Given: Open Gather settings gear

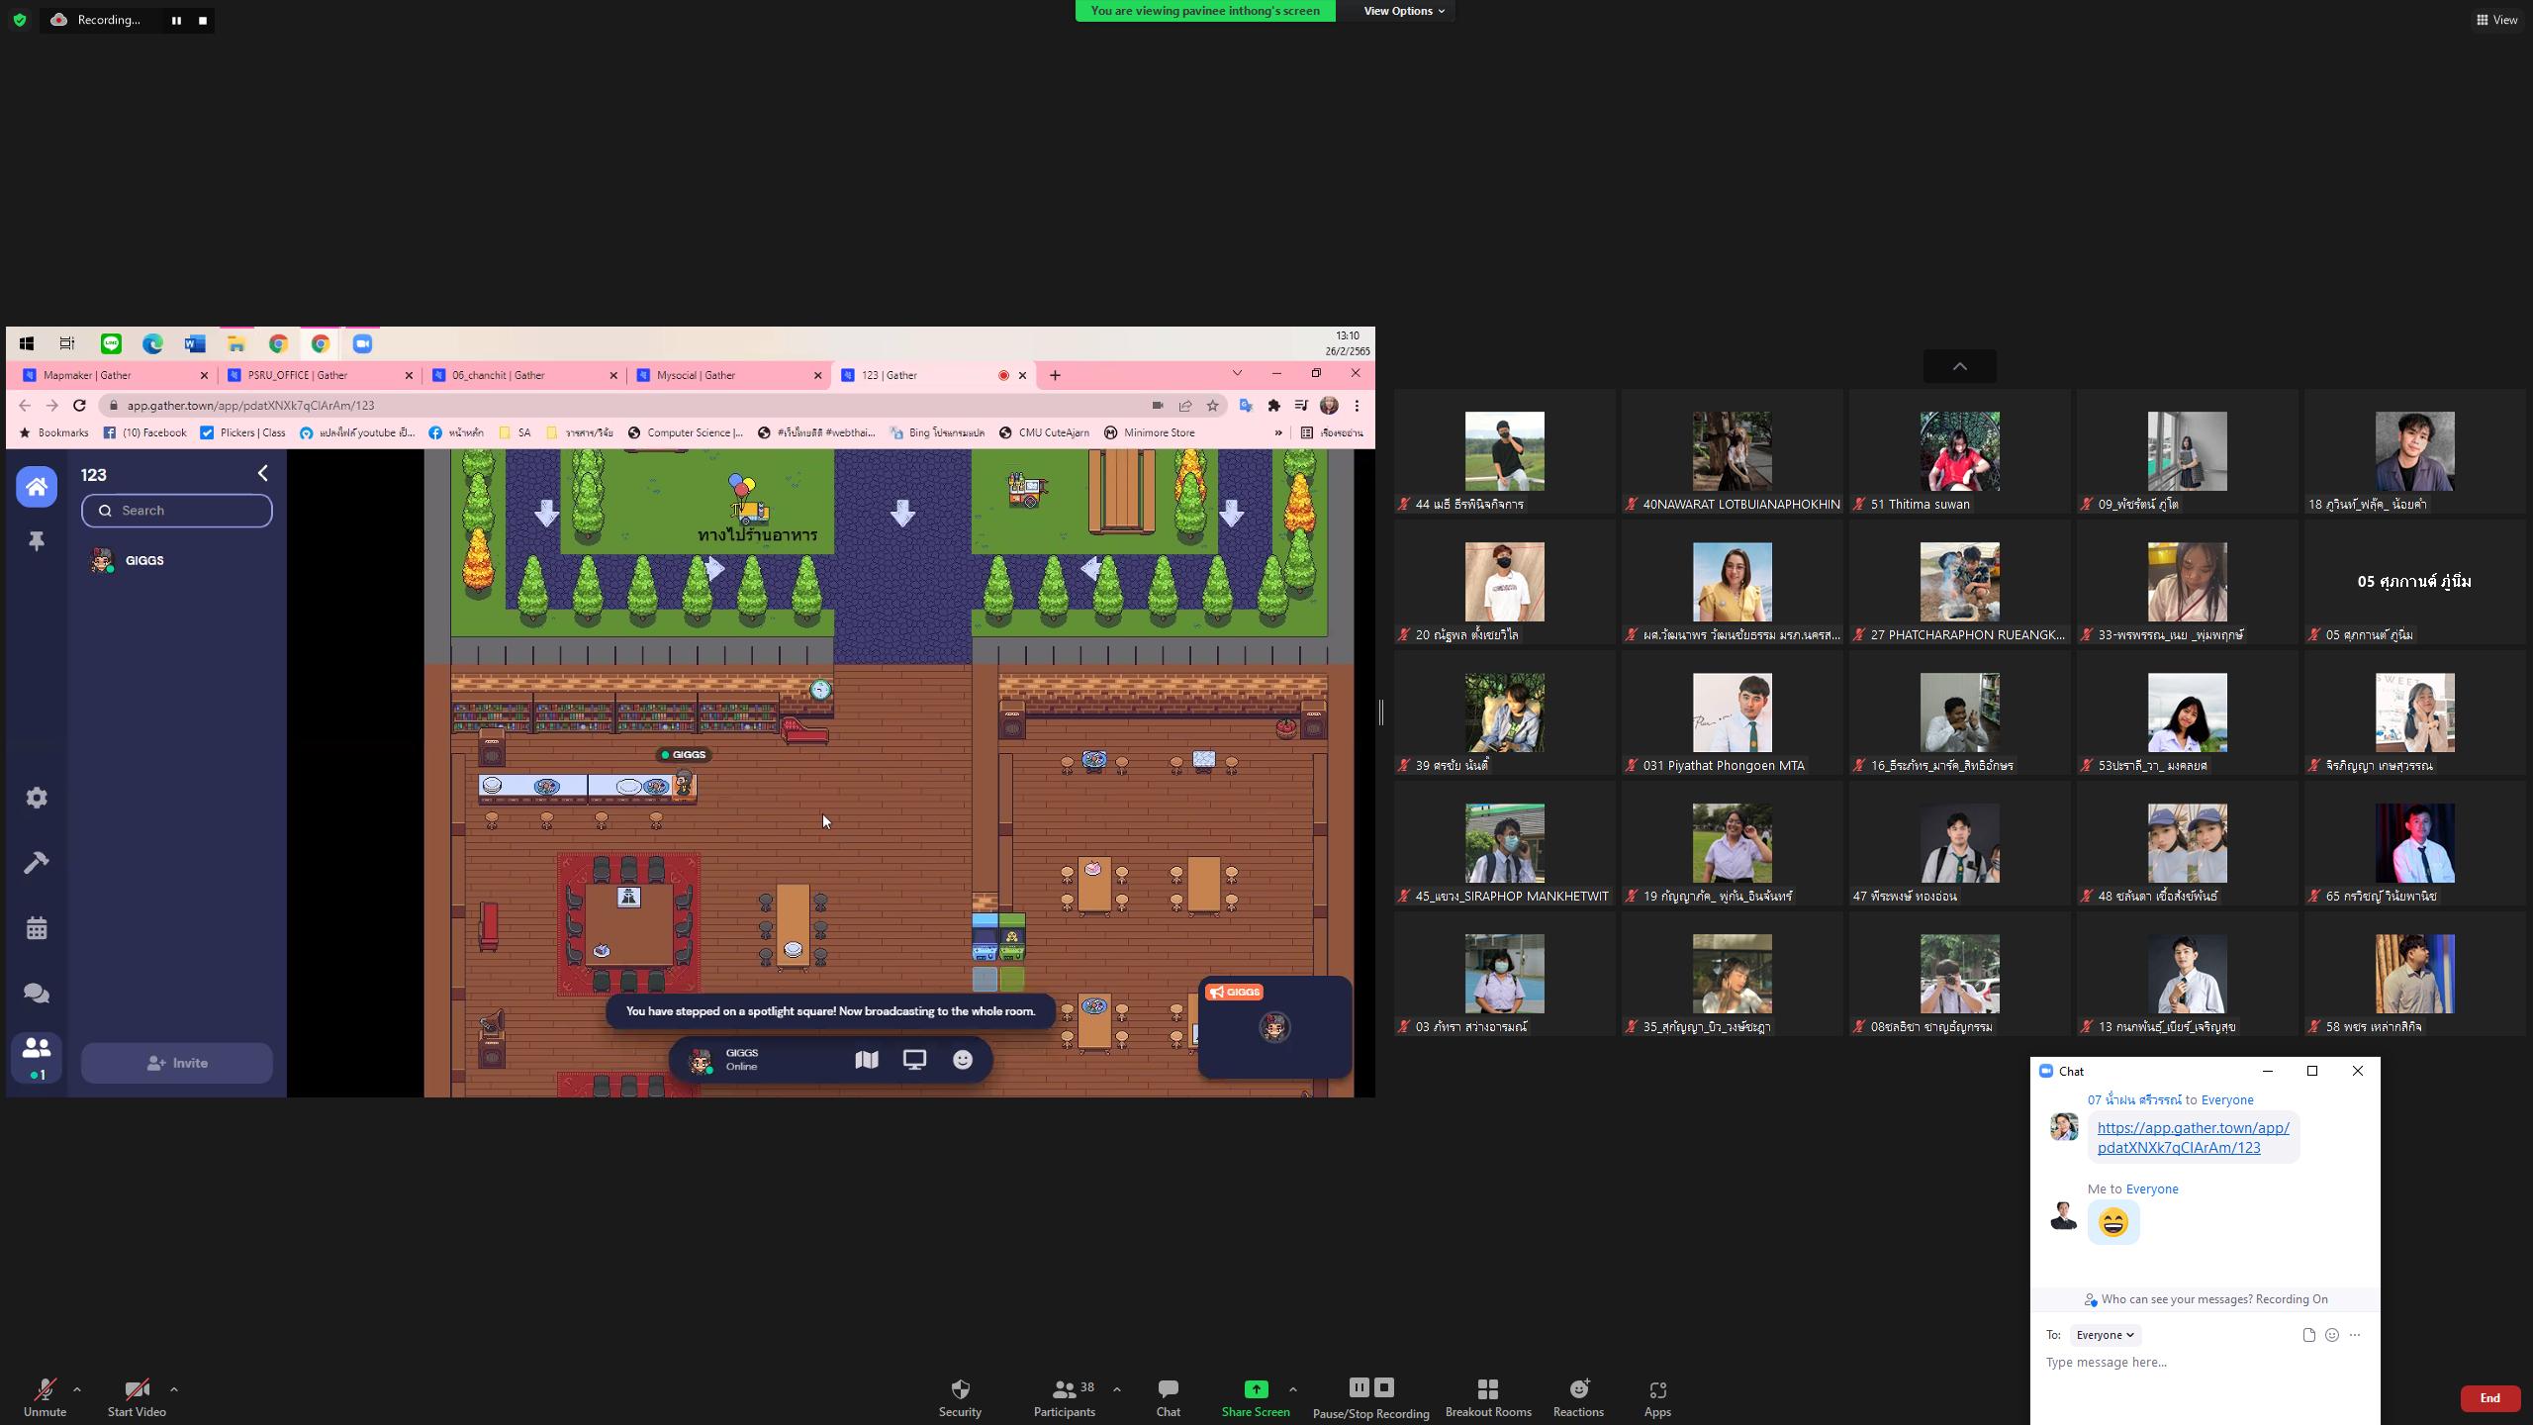Looking at the screenshot, I should pyautogui.click(x=37, y=798).
